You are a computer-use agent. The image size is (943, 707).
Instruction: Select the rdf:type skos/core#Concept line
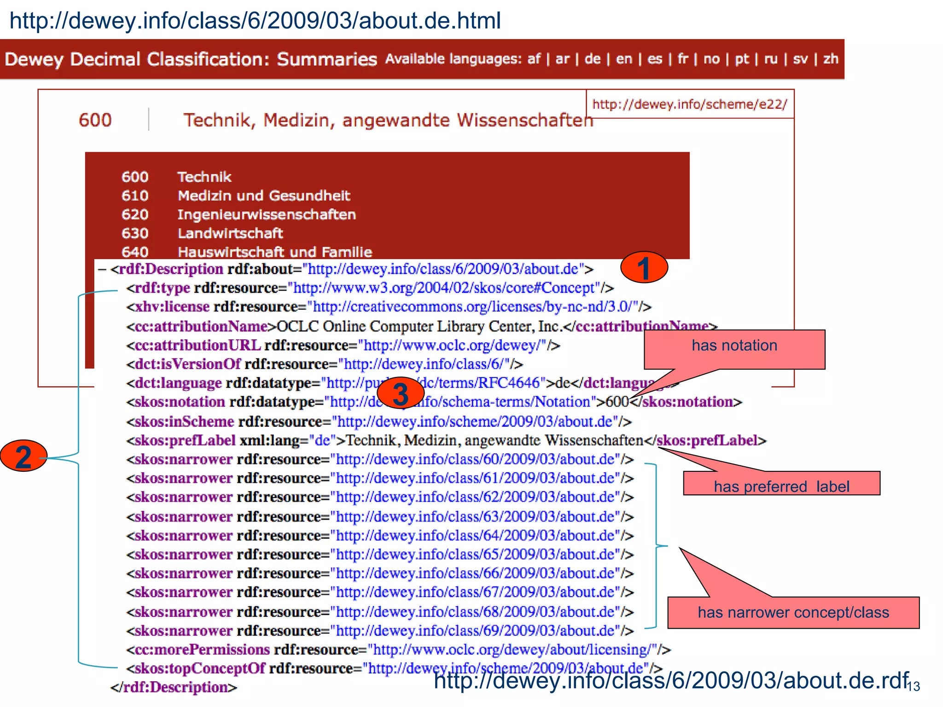[x=370, y=289]
